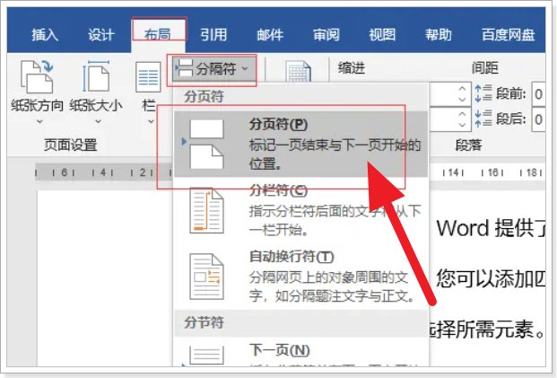Viewport: 557px width, 378px height.
Task: Click the horizontal ruler at mark 16
Action: coord(493,172)
